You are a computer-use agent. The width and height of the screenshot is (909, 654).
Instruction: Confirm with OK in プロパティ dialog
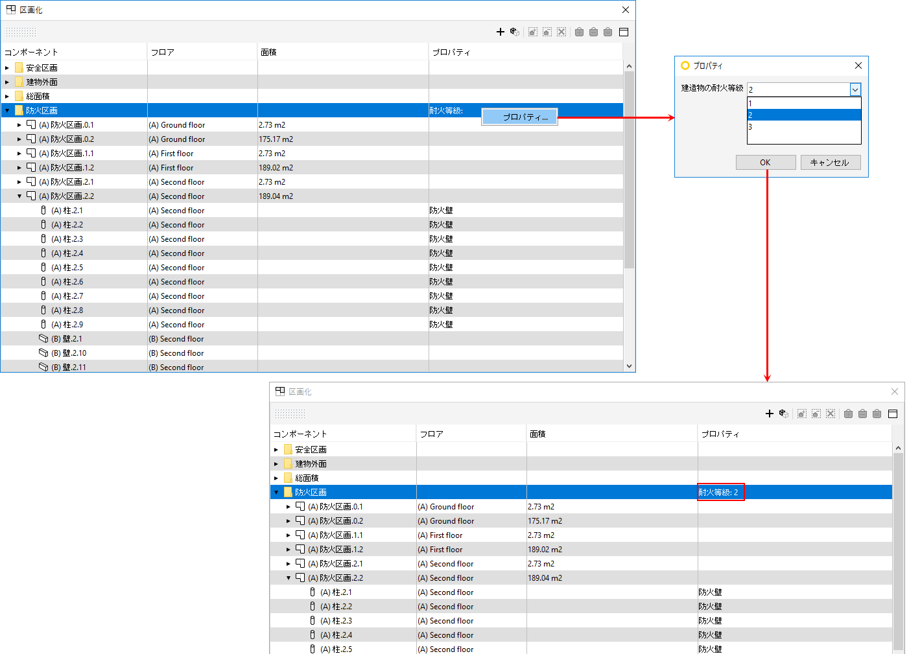(766, 162)
